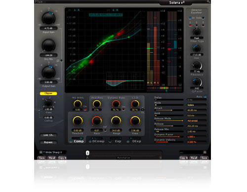The image size is (247, 192).
Task: Click the Dynamic Velocity slider
Action: pos(169,142)
